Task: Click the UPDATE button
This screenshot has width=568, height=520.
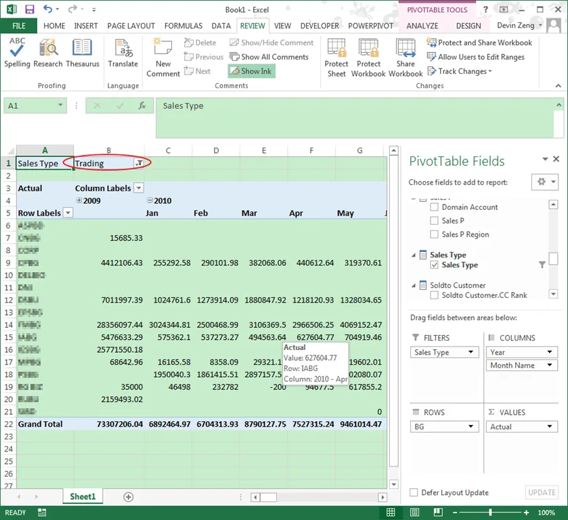Action: pos(542,492)
